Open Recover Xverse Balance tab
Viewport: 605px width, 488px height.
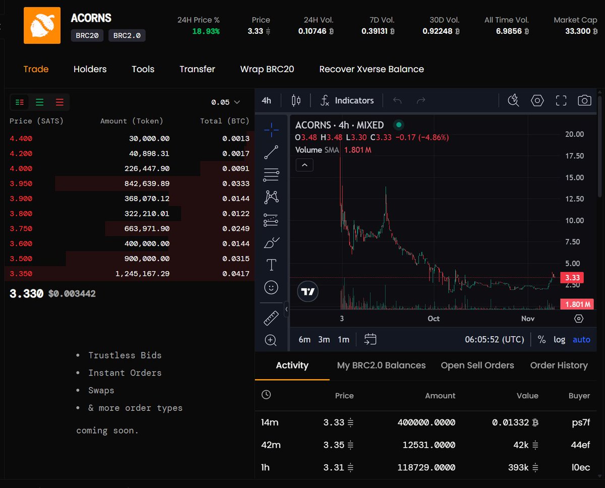coord(372,69)
